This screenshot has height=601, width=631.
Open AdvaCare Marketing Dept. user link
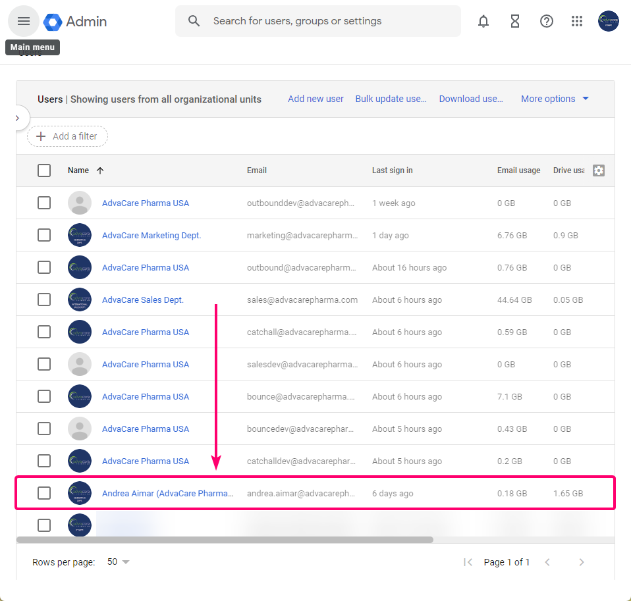click(x=151, y=236)
